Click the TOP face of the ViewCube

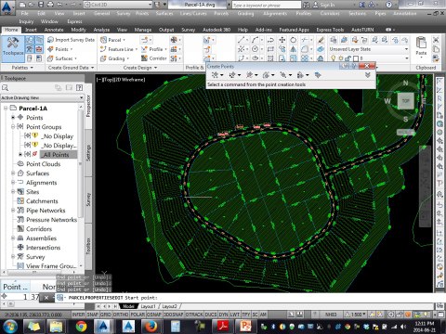pyautogui.click(x=405, y=100)
